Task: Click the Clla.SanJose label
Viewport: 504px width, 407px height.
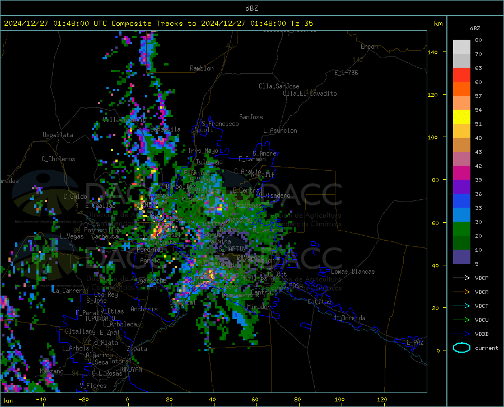Action: pyautogui.click(x=279, y=86)
